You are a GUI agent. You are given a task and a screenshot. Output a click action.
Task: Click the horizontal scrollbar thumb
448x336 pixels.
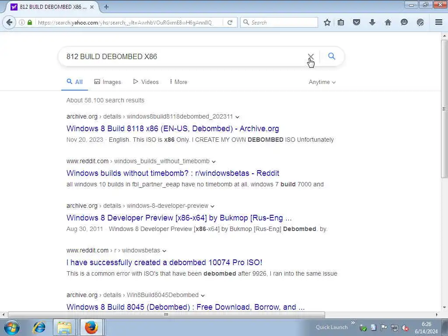(x=166, y=315)
